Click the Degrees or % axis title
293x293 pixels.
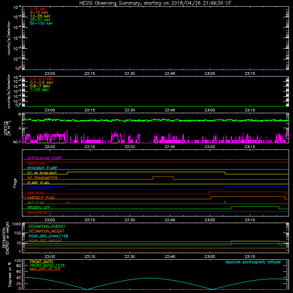[10, 274]
